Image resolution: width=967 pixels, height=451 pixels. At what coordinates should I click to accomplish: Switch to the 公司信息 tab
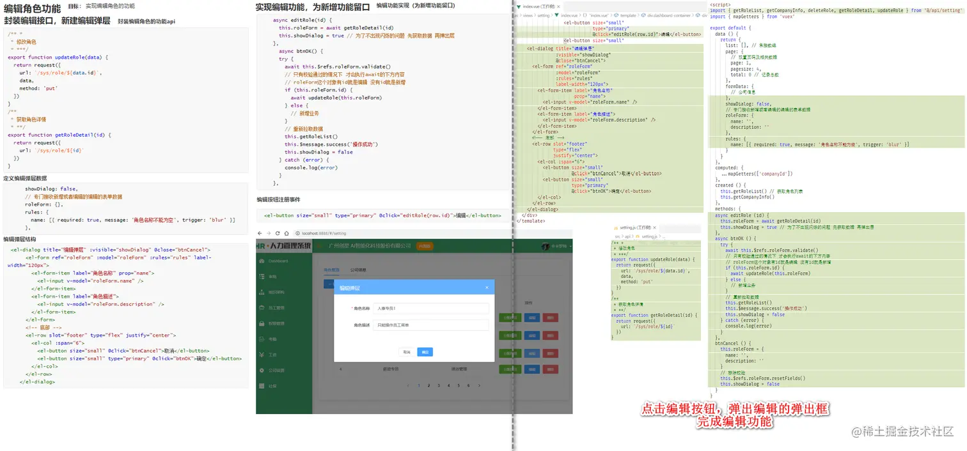359,270
